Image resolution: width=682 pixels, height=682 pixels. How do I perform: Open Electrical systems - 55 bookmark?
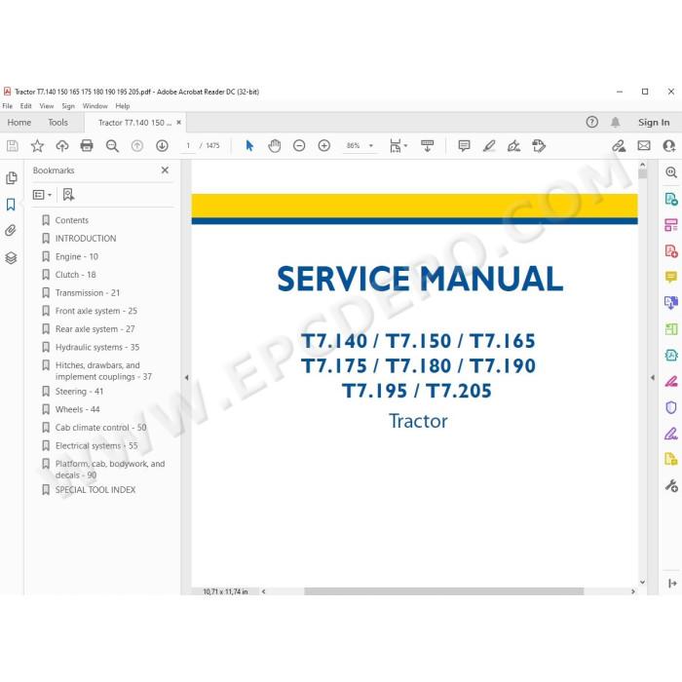point(96,446)
